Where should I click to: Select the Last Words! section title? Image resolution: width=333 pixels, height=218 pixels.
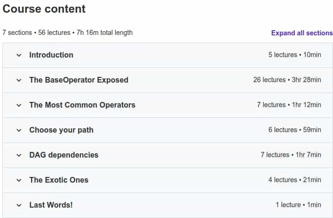[x=51, y=205]
